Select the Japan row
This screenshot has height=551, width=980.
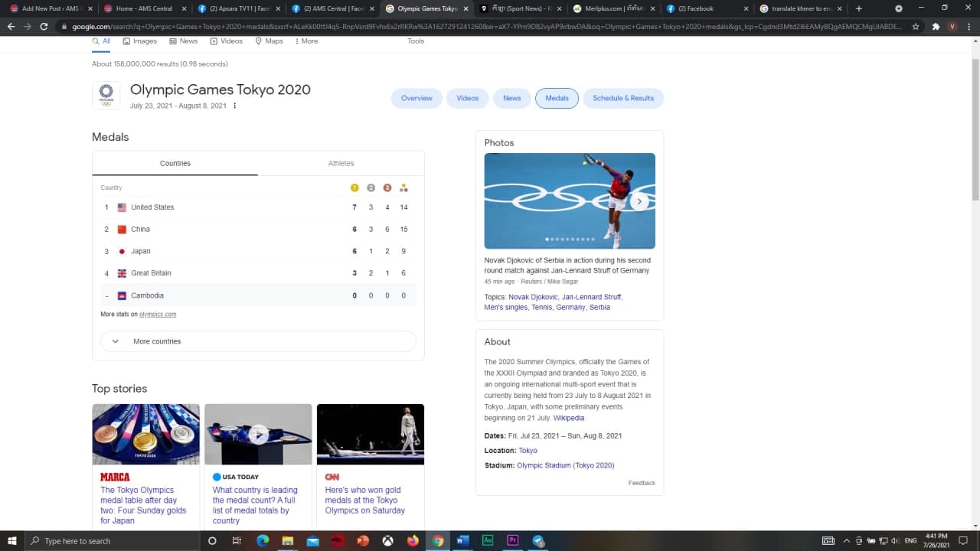click(258, 251)
